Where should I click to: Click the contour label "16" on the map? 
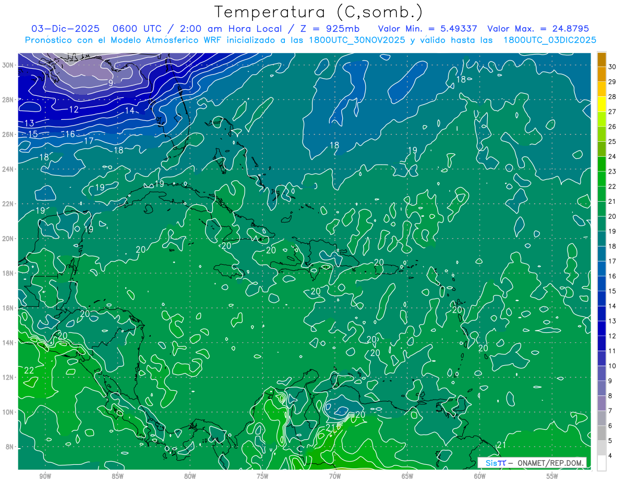tap(70, 134)
